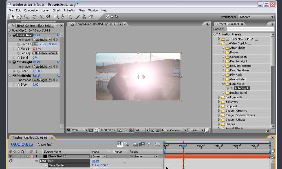Expand the Backgrounds presets folder
Image resolution: width=282 pixels, height=169 pixels.
[x=219, y=97]
